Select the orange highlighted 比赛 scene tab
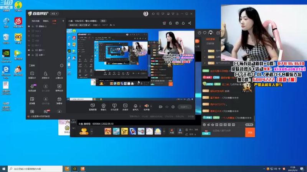 click(54, 21)
